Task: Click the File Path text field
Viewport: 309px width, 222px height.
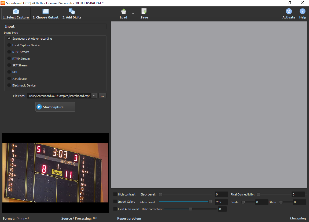Action: click(59, 96)
